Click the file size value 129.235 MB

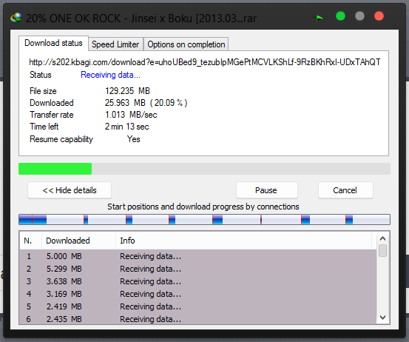tap(127, 91)
